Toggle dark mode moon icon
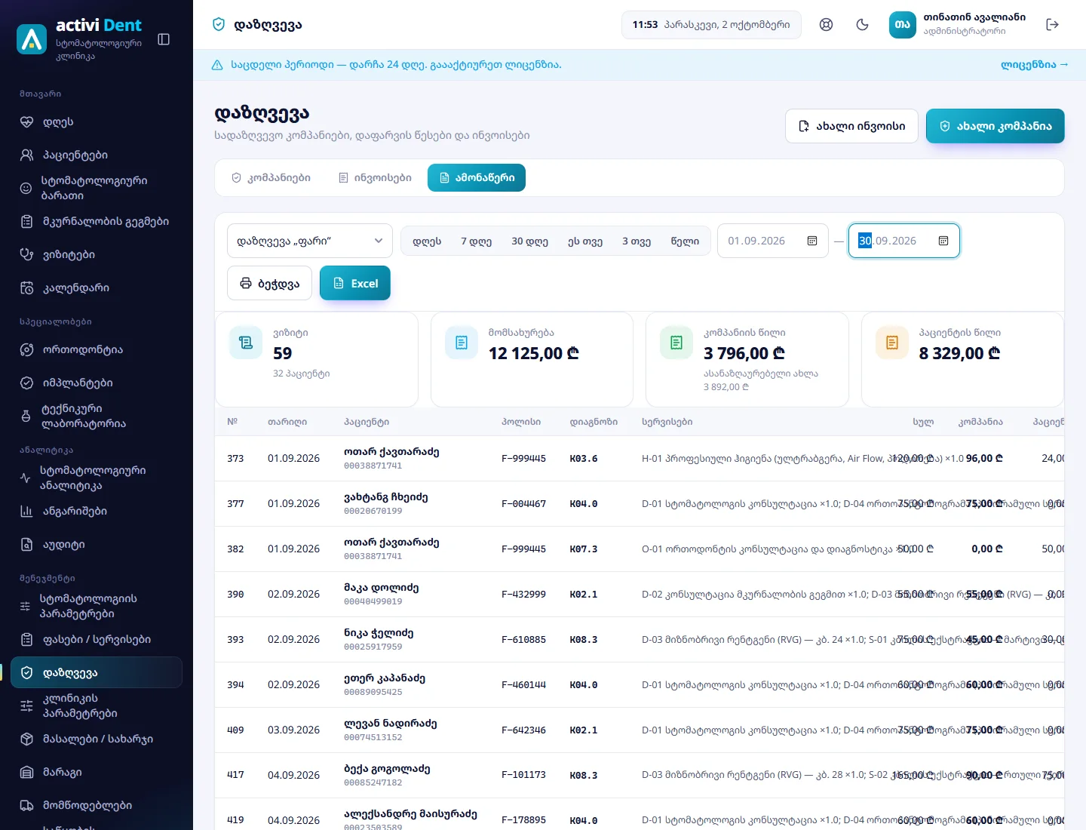Image resolution: width=1086 pixels, height=830 pixels. pyautogui.click(x=863, y=25)
